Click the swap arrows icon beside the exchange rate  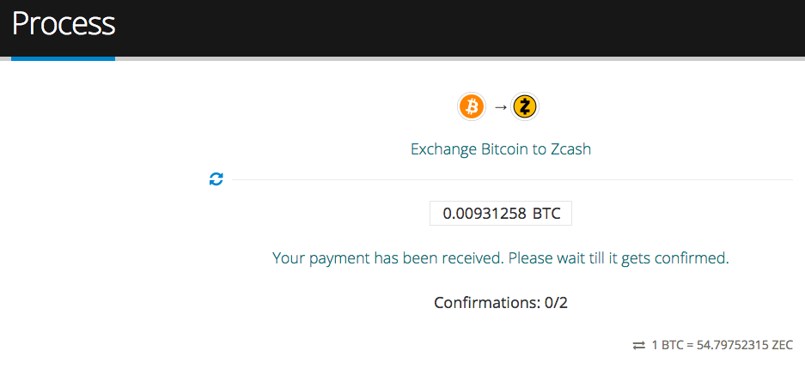click(638, 346)
